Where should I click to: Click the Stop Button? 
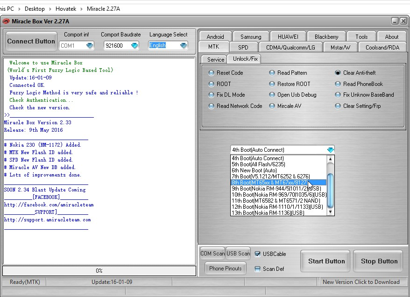tap(379, 261)
